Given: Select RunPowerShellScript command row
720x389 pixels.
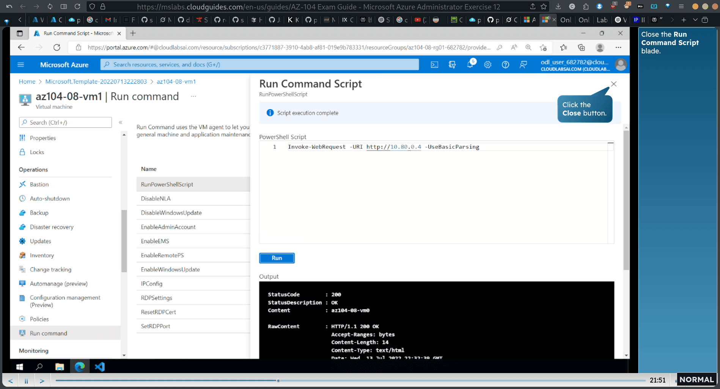Looking at the screenshot, I should pyautogui.click(x=193, y=184).
